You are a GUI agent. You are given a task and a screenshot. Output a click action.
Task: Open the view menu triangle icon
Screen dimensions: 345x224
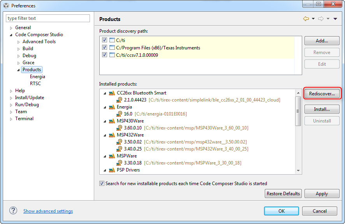[335, 19]
